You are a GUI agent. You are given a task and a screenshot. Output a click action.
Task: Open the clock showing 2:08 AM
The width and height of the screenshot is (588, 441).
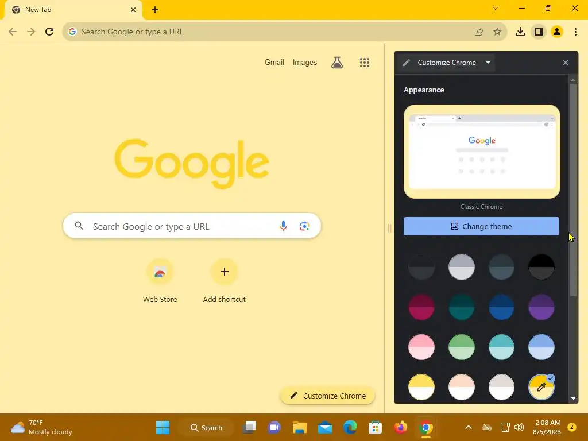(547, 427)
